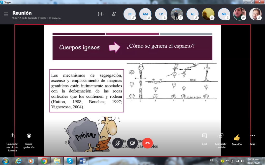
Task: Select participant avatar JP
Action: point(129,14)
